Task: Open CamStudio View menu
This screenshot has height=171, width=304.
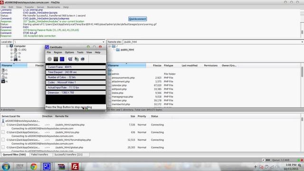Action: click(x=89, y=52)
